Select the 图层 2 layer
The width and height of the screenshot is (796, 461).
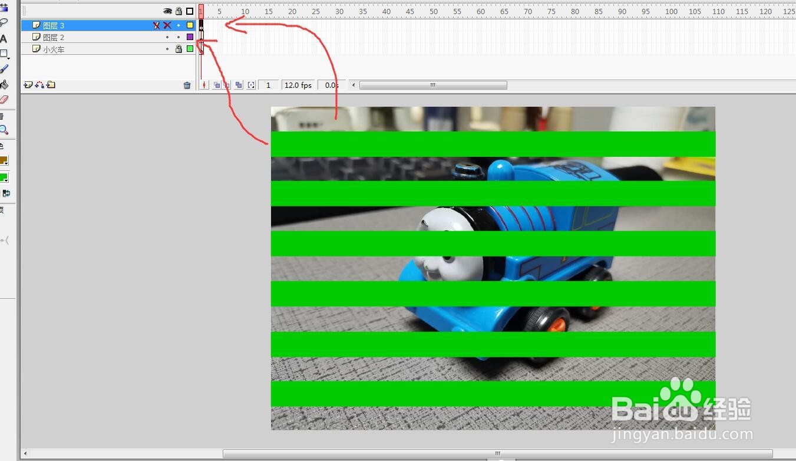click(108, 37)
